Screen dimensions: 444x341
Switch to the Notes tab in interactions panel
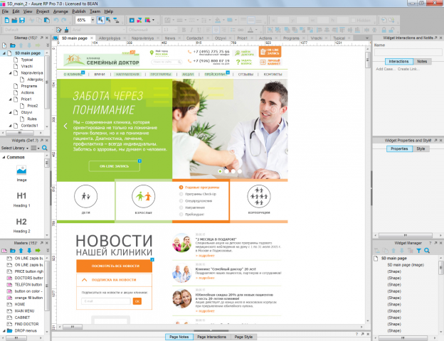[x=422, y=61]
